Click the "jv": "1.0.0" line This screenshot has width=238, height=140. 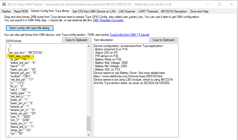click(17, 83)
